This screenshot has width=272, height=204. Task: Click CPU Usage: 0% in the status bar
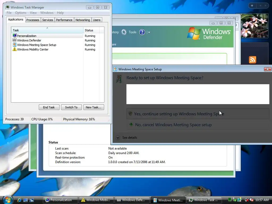tap(42, 119)
